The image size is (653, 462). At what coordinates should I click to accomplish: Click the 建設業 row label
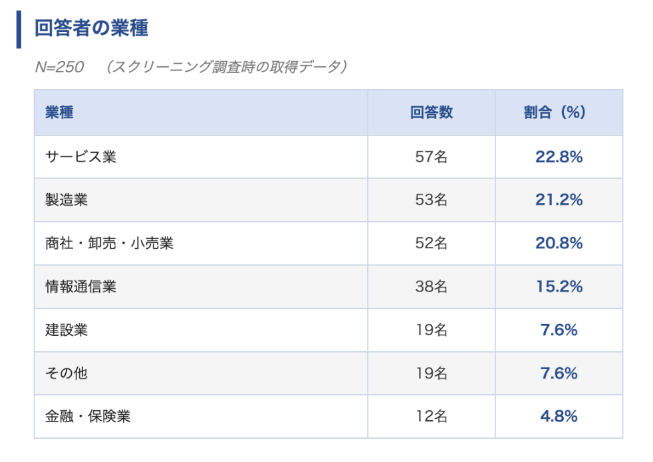pos(66,330)
